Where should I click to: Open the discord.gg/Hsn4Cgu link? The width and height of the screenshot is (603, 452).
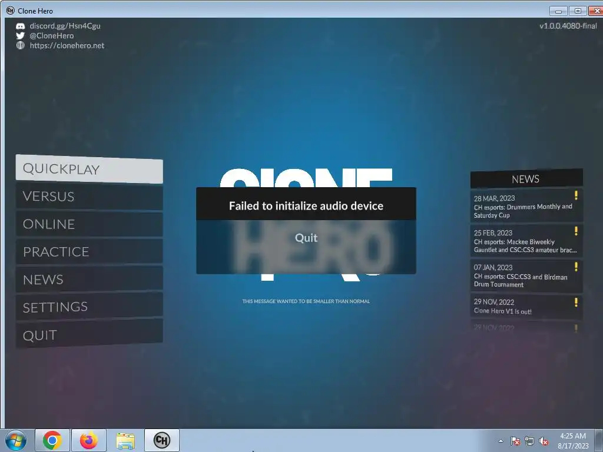click(65, 26)
